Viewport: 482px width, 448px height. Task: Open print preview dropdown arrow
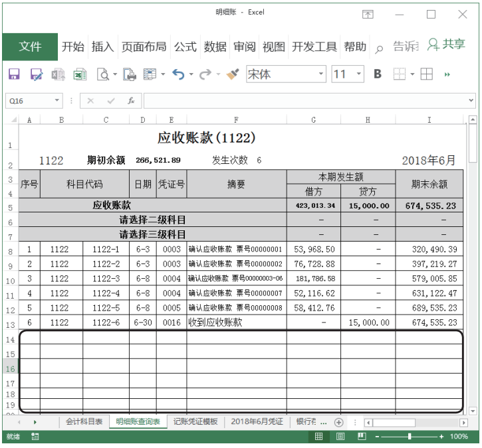[x=115, y=74]
